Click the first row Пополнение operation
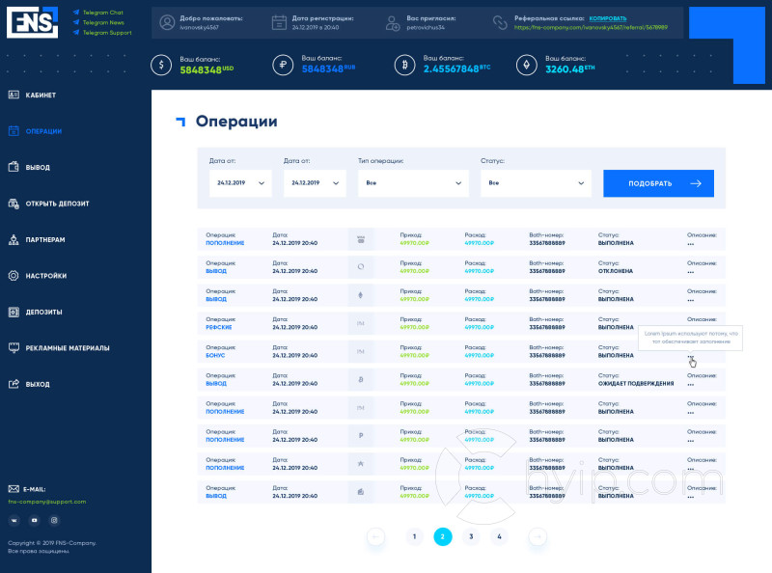The width and height of the screenshot is (772, 573). [225, 243]
